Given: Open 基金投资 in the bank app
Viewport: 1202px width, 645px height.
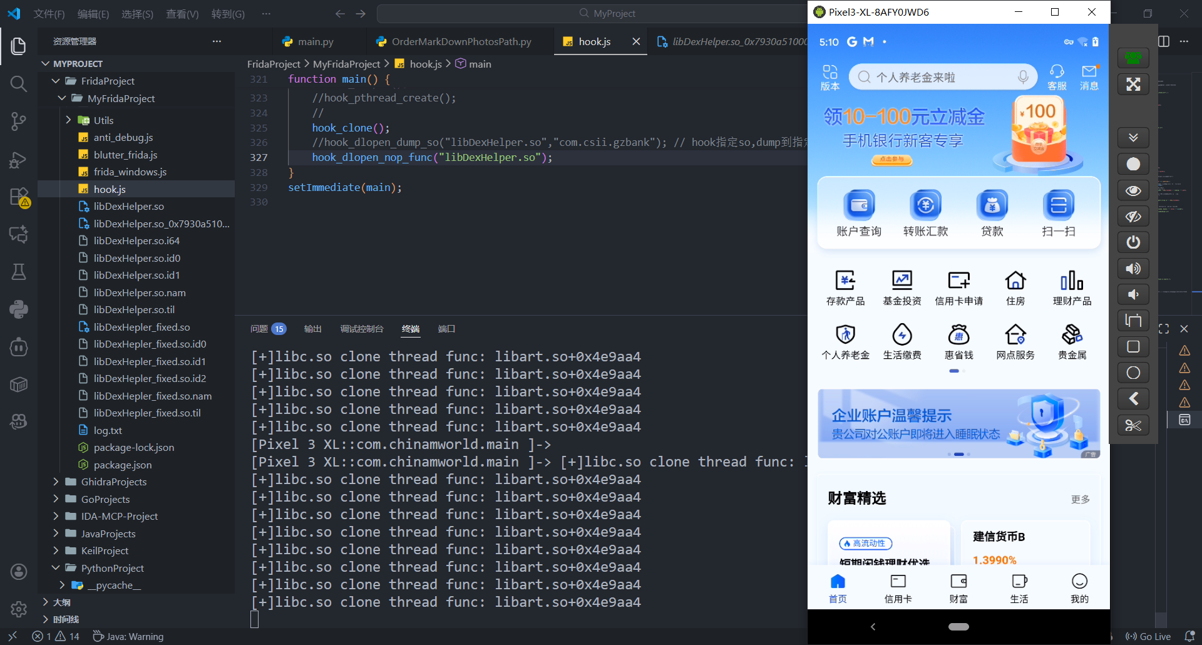Looking at the screenshot, I should (x=902, y=288).
